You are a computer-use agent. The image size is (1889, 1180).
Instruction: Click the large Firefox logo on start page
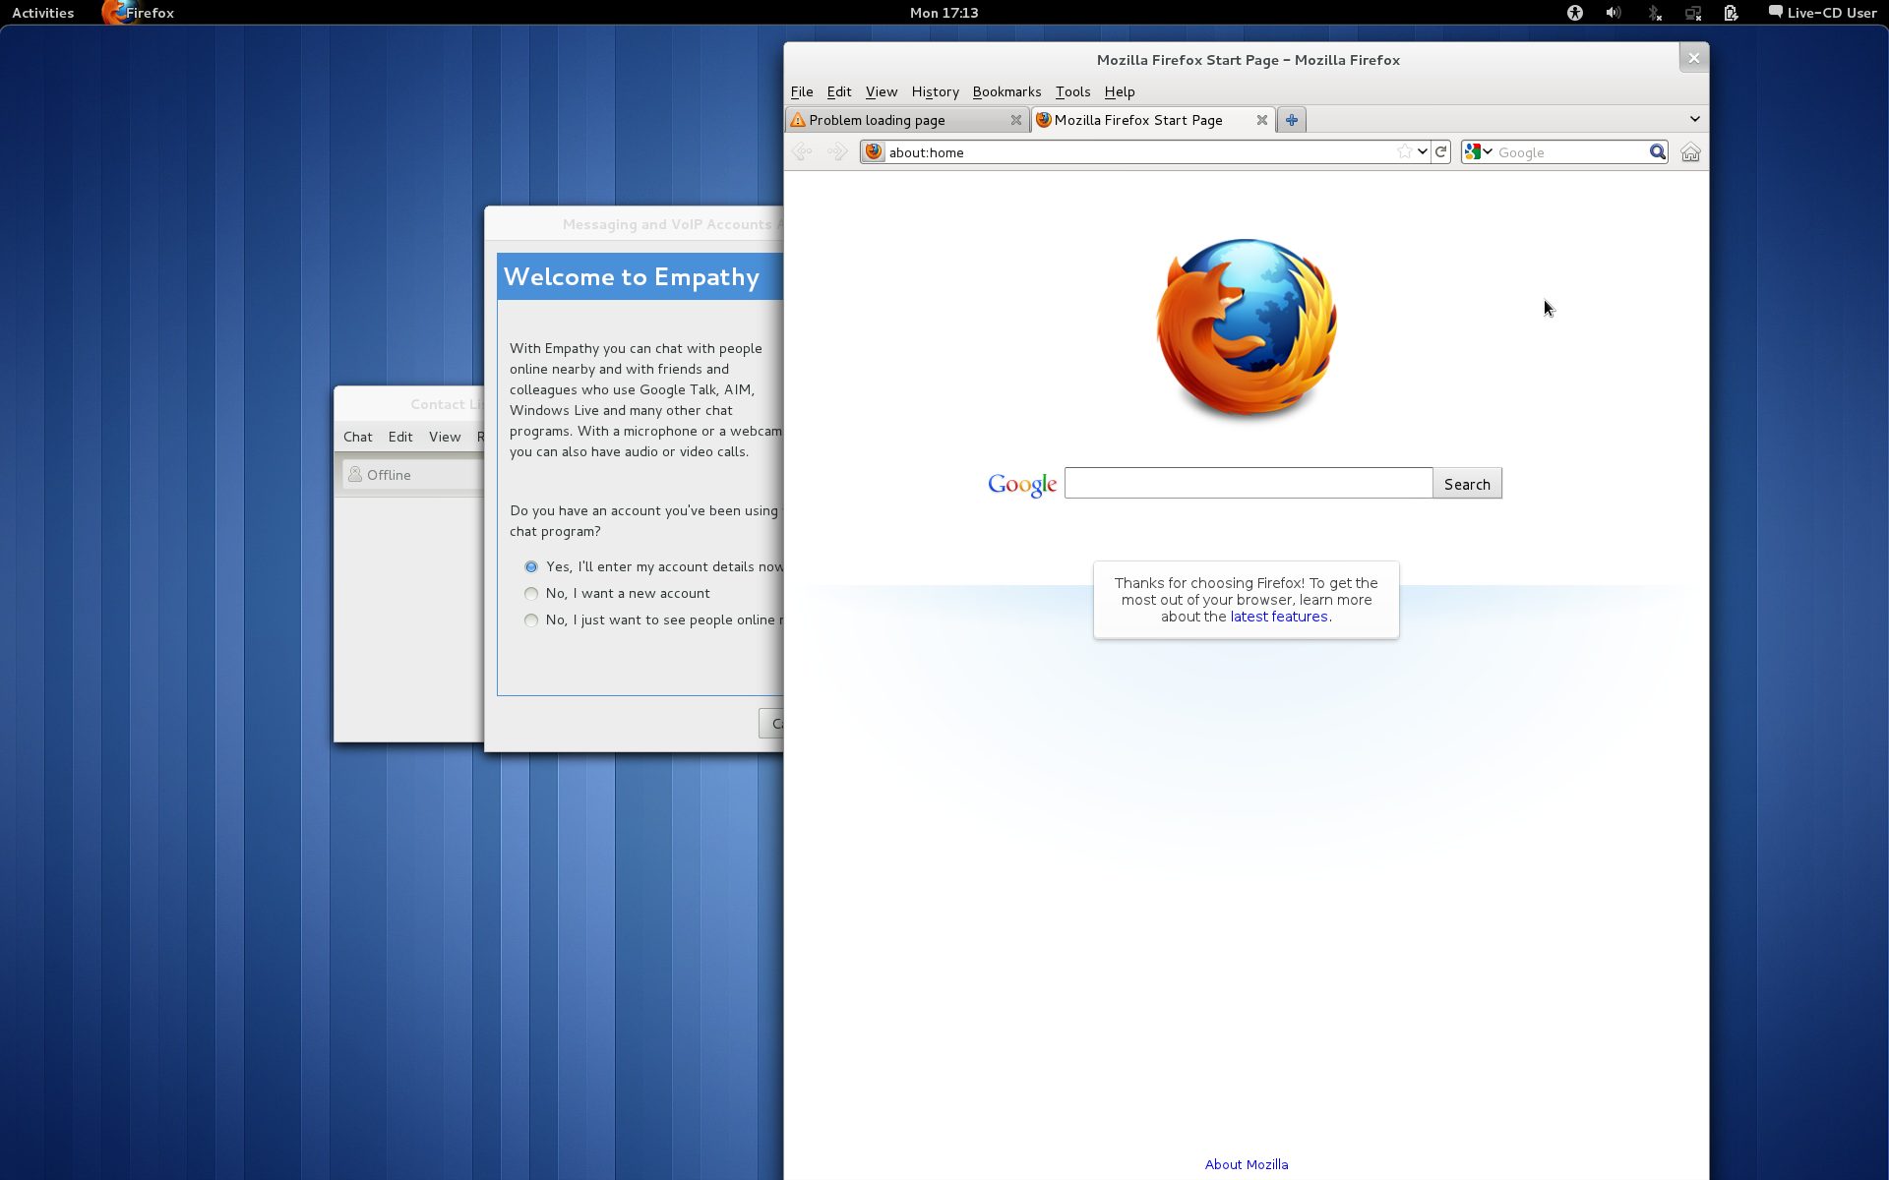(x=1247, y=327)
